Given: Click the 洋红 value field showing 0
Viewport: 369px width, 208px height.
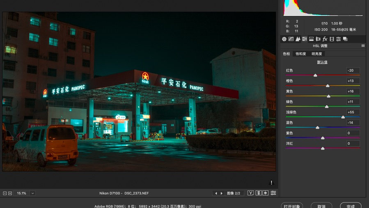Looking at the screenshot, I should (x=353, y=143).
